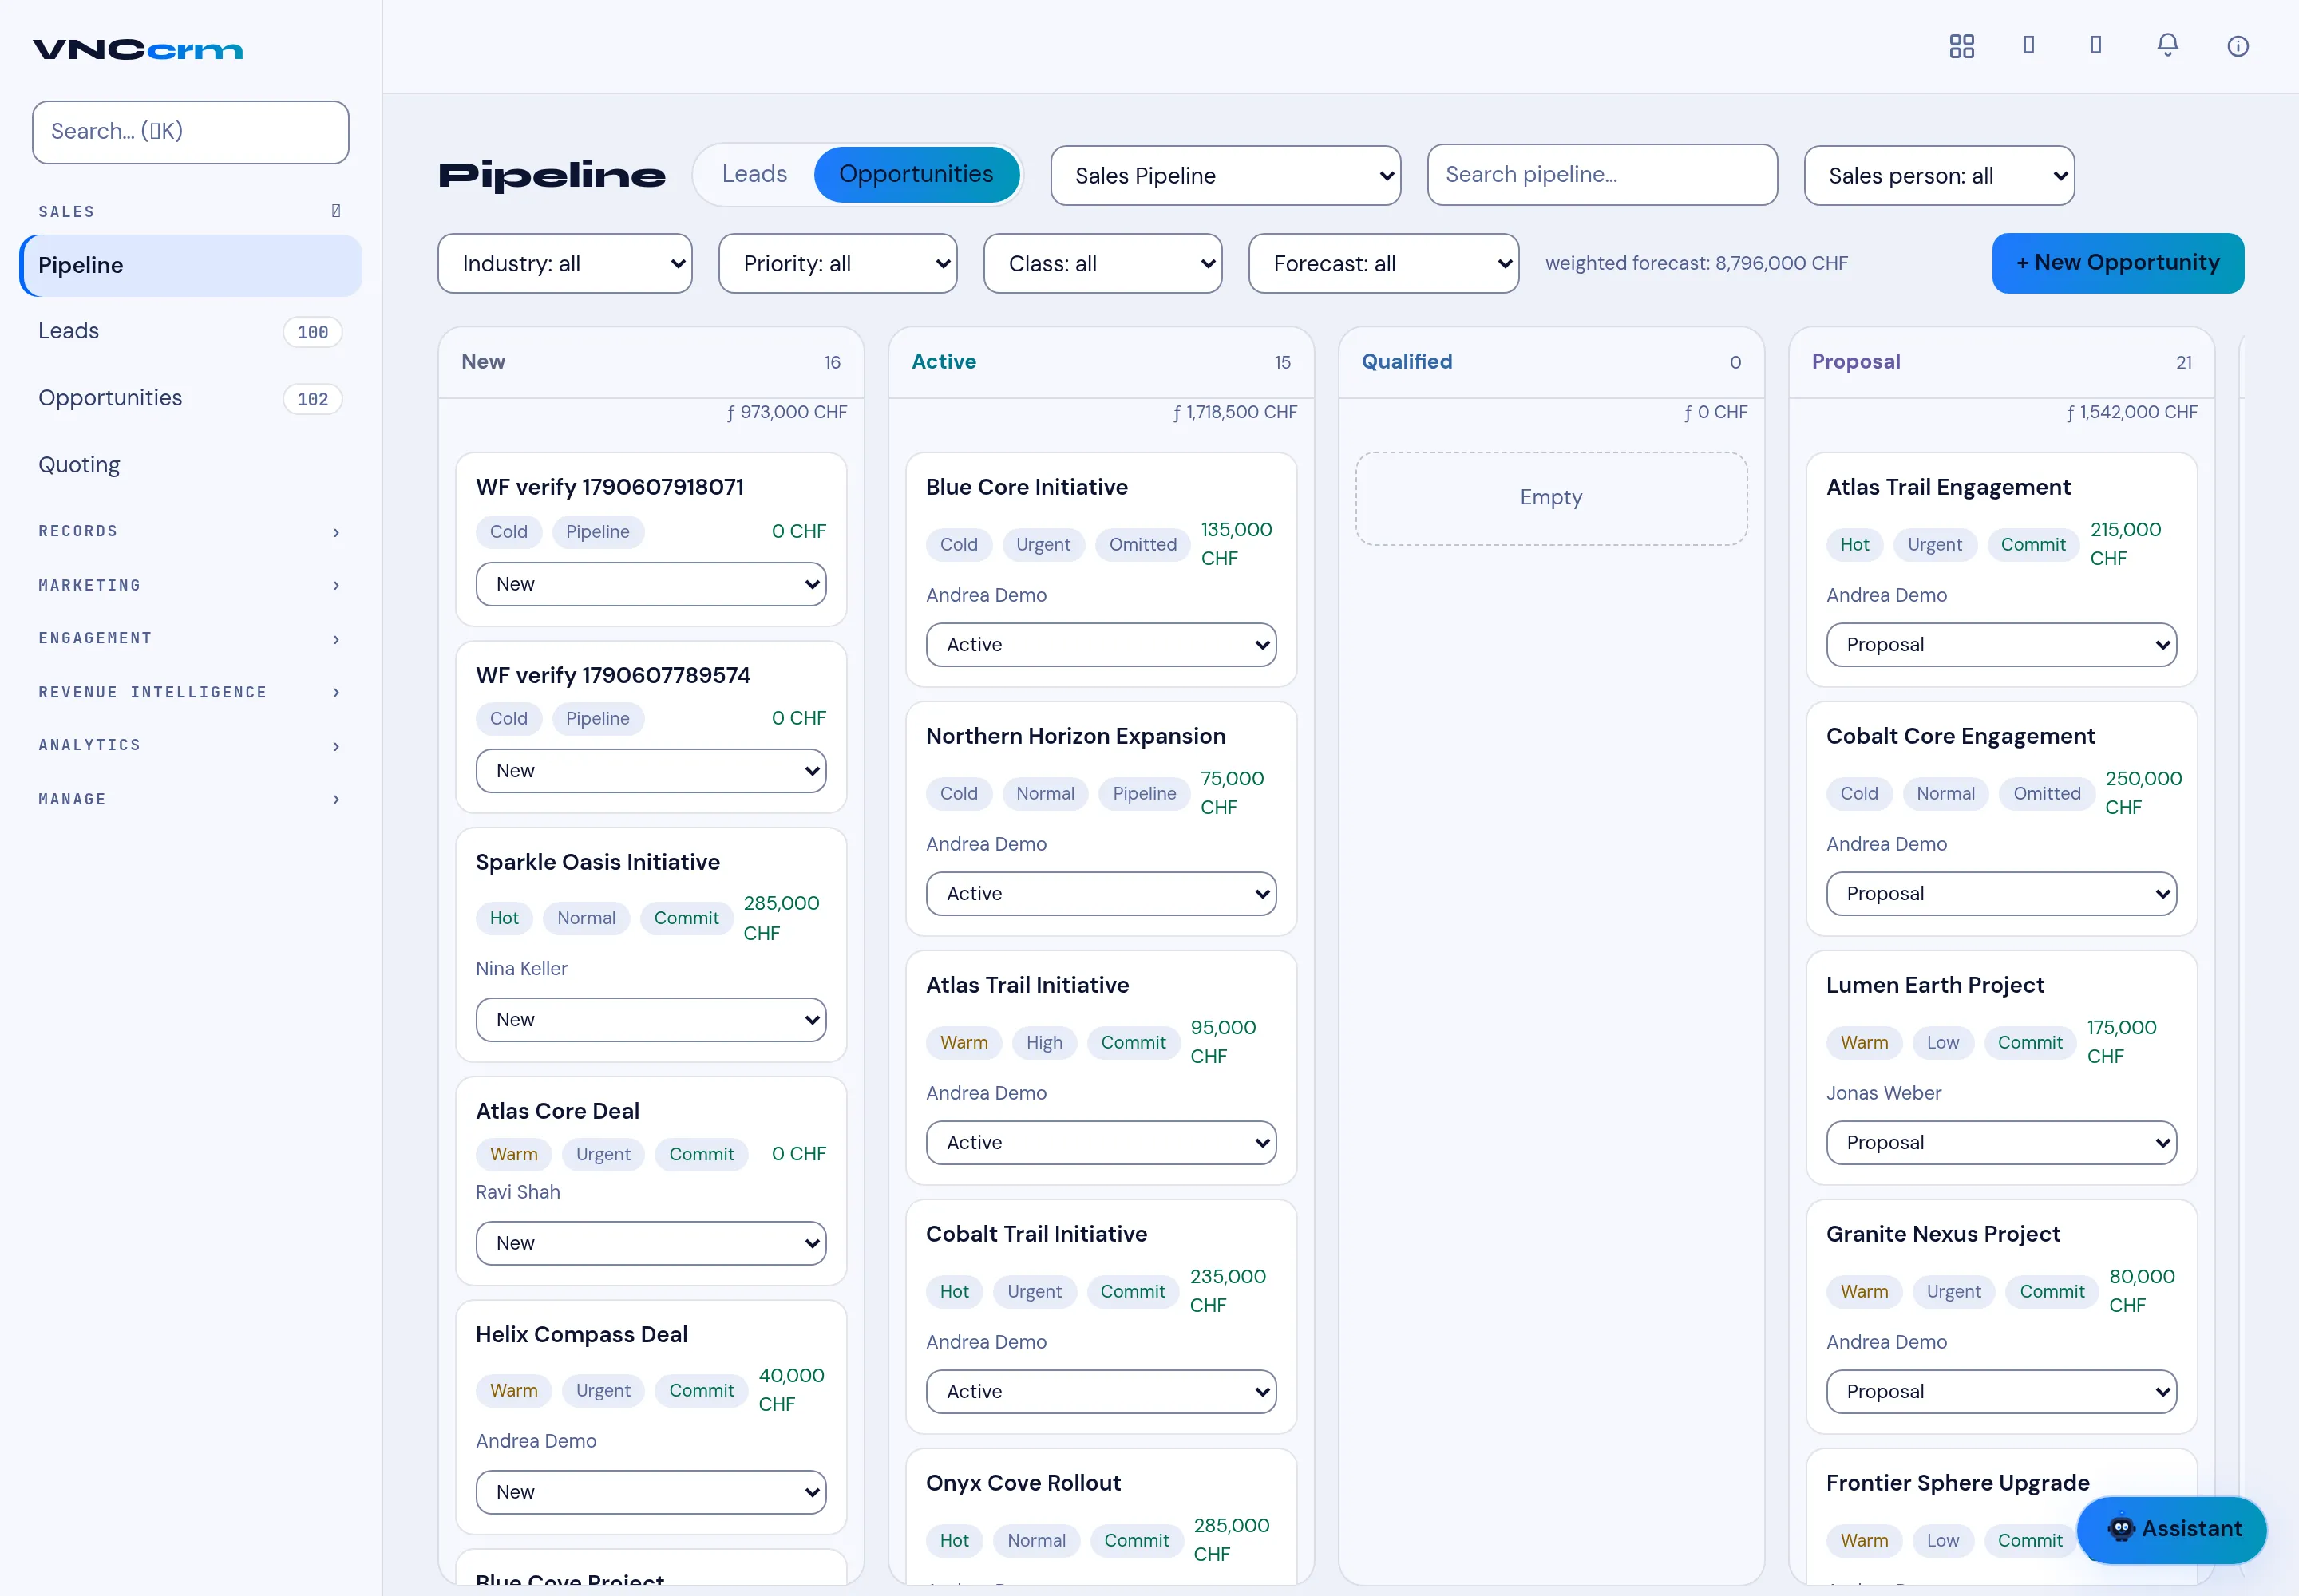Expand the Revenue Intelligence section

[x=190, y=692]
